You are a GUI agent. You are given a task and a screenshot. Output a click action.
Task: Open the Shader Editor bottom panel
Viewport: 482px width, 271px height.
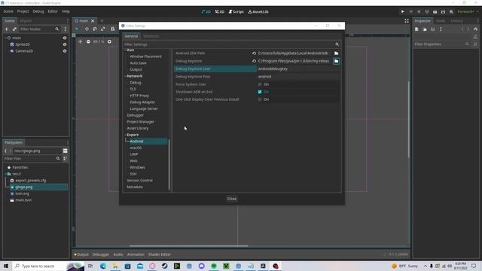tap(159, 254)
